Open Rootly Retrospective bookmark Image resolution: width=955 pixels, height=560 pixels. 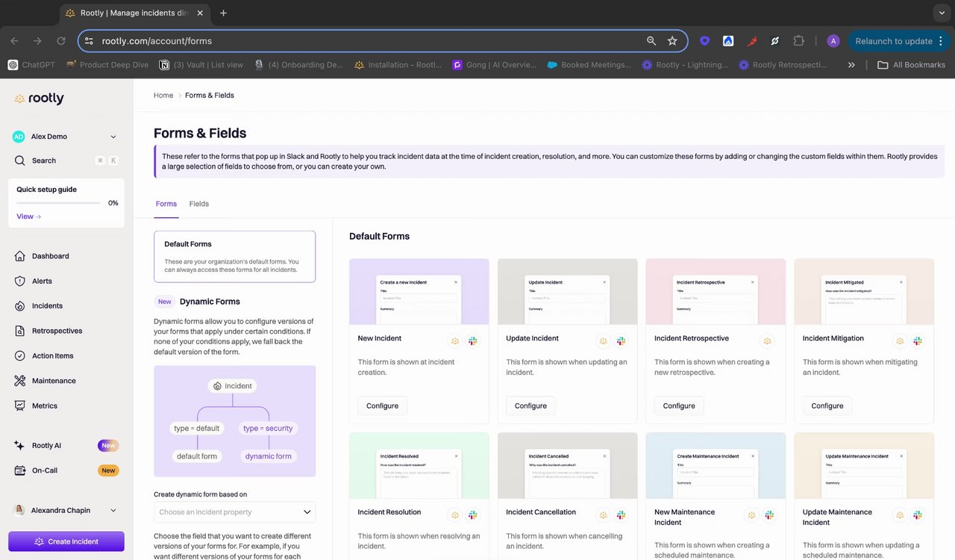point(783,65)
